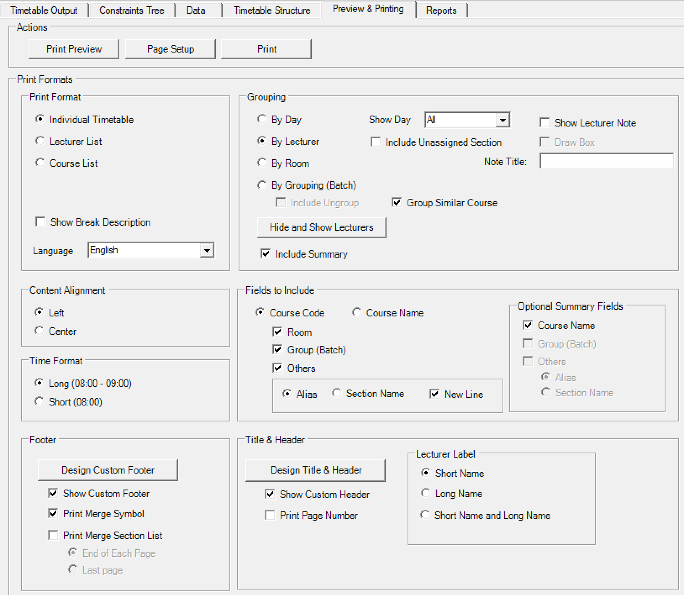Select the Lecturer List print format
Screen dimensions: 684x595
[40, 141]
